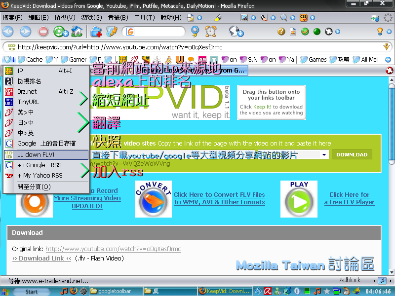Click the Download Link hyperlink
This screenshot has height=296, width=395.
tap(42, 258)
